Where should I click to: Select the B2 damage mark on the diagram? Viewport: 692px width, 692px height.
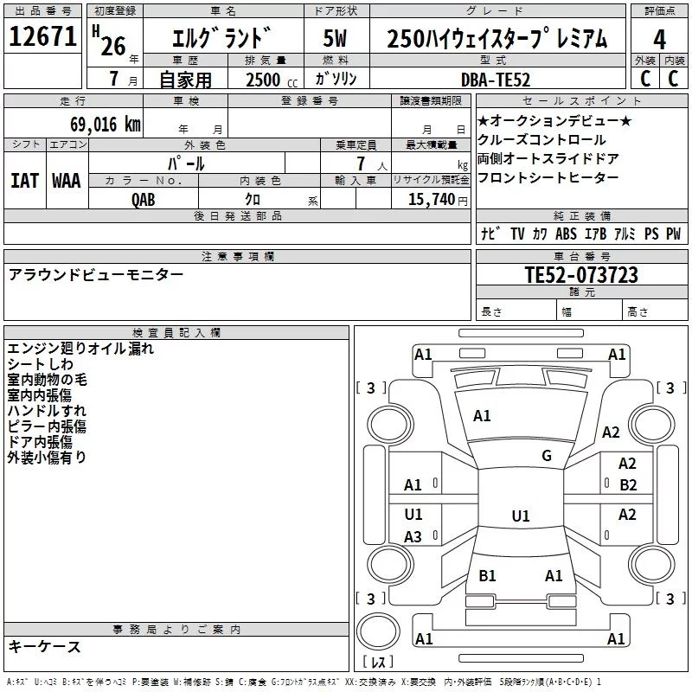tap(628, 485)
